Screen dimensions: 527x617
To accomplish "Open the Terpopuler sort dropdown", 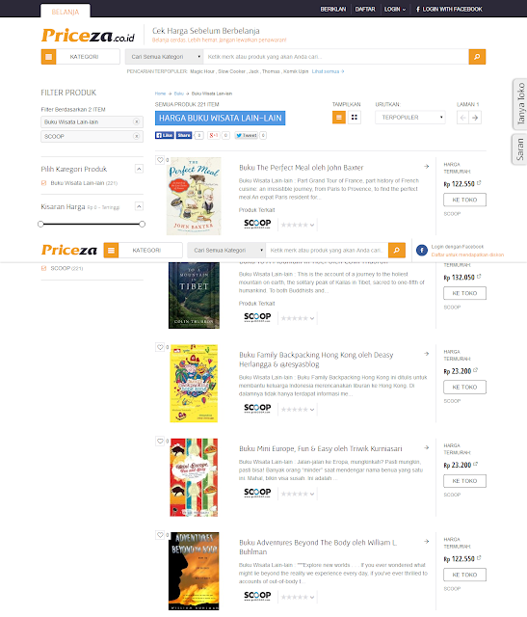I will pos(410,118).
